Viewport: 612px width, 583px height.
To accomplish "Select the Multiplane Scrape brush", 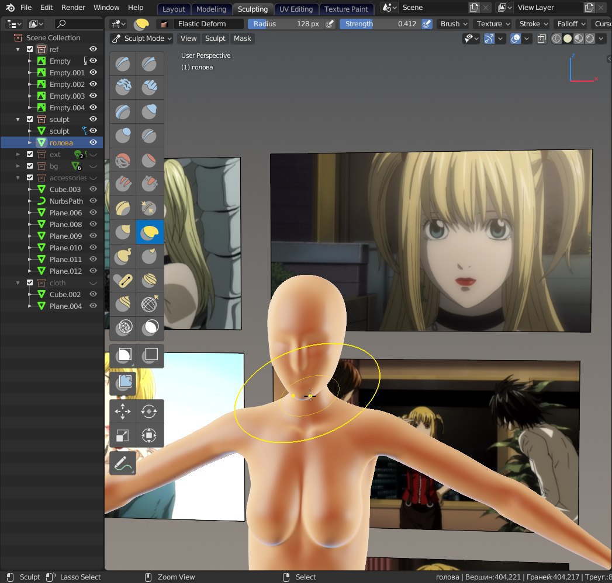I will point(123,208).
